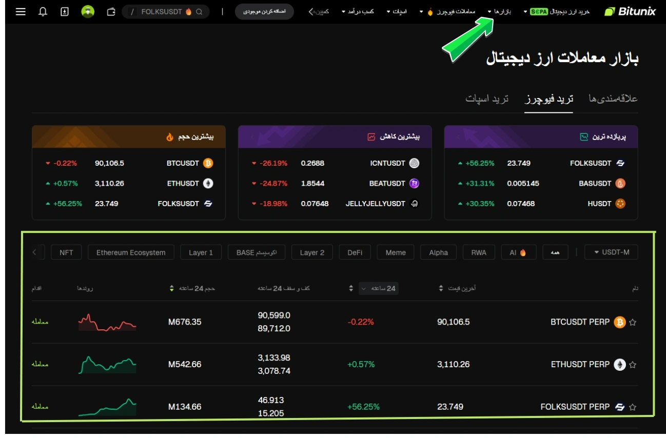Click JELLYJELLYUSDT coin icon in top losers card
This screenshot has width=666, height=438.
414,204
